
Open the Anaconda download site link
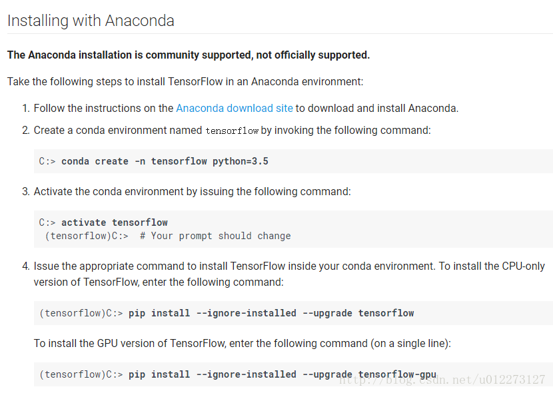[x=234, y=108]
